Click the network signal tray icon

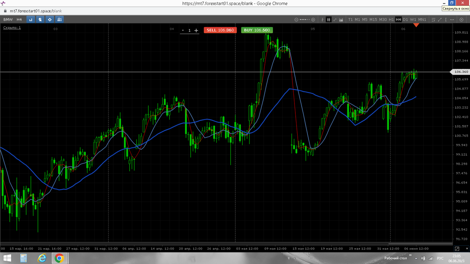coord(430,259)
